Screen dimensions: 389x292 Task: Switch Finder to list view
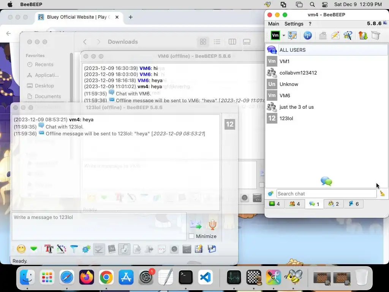pyautogui.click(x=217, y=42)
